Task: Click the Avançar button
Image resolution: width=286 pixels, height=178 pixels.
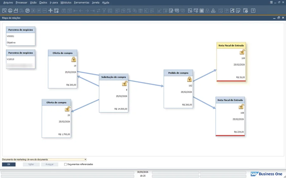Action: coord(50,164)
